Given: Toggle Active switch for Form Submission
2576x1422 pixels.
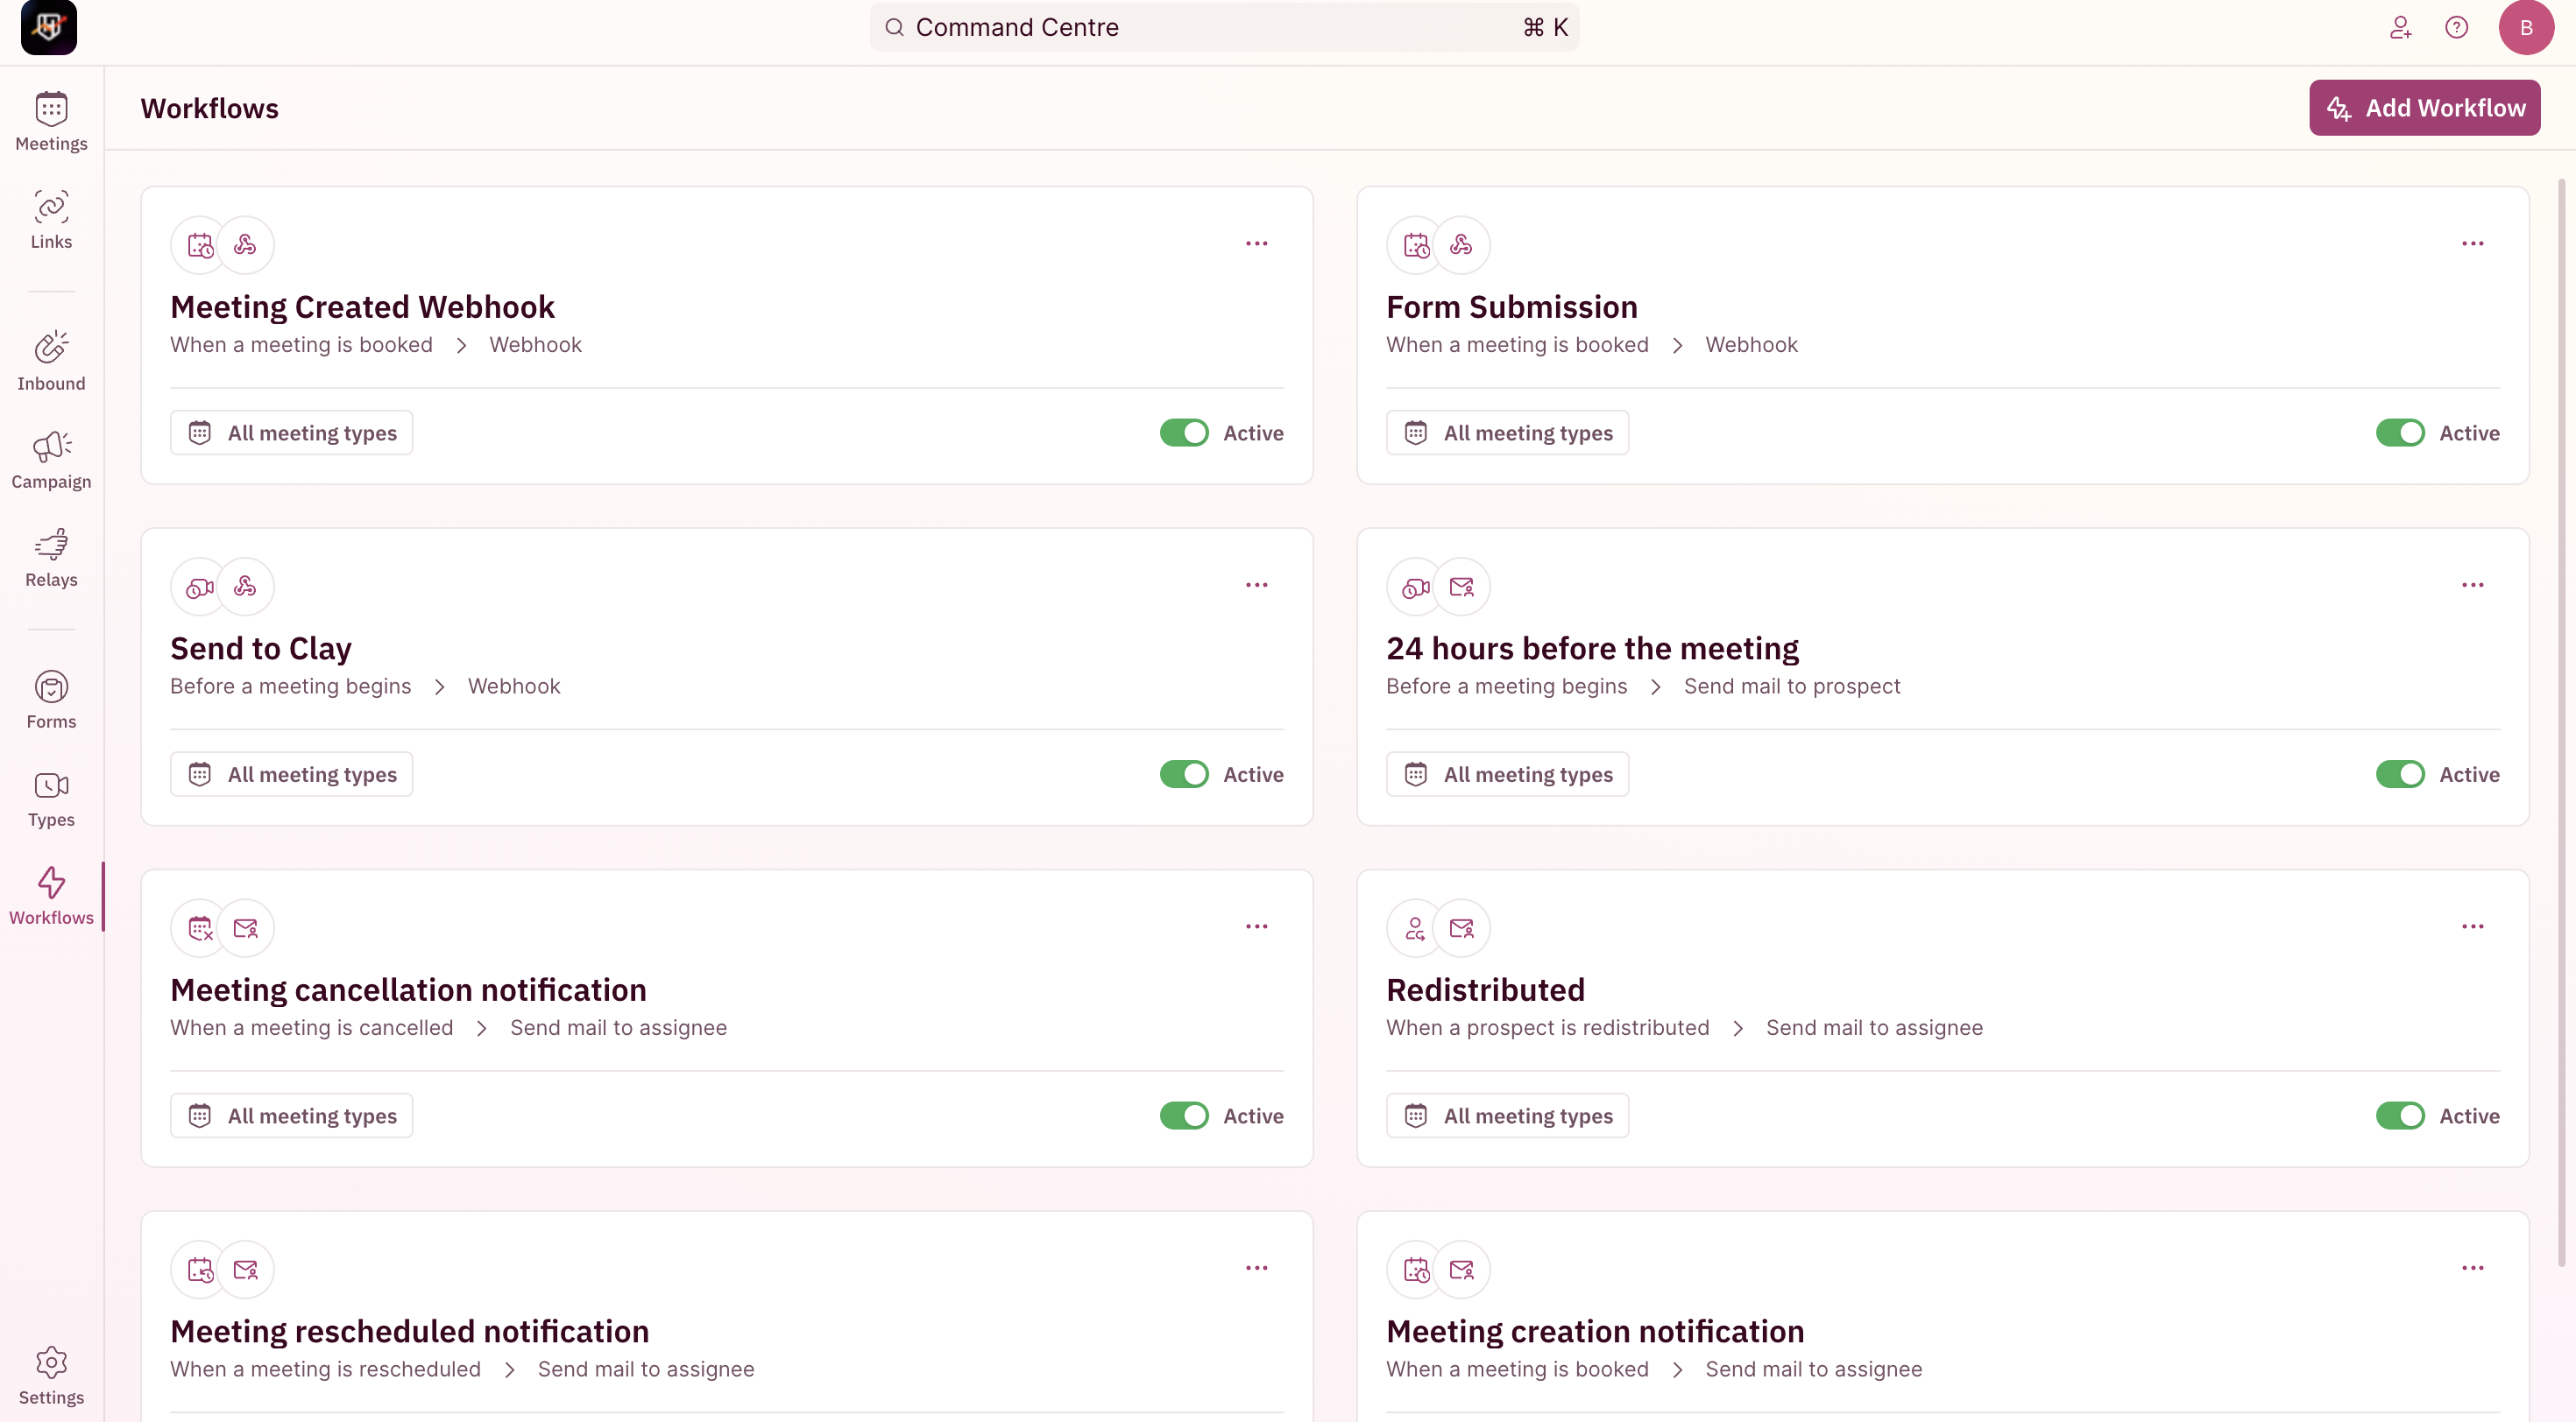Looking at the screenshot, I should pos(2400,433).
